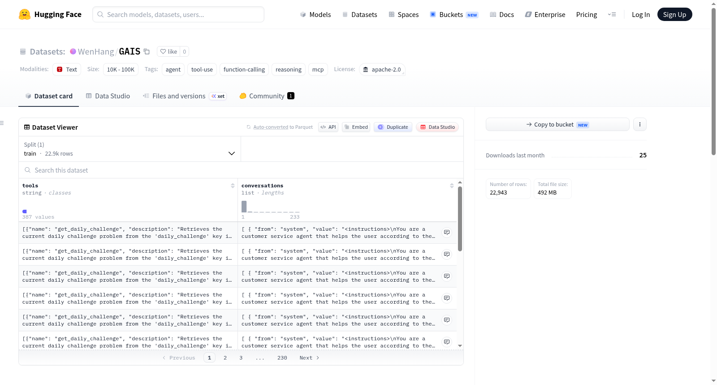Open the comment icon on first row
The image size is (717, 385).
[447, 233]
